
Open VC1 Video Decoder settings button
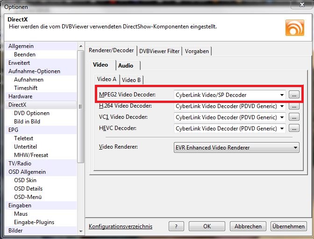[x=294, y=117]
